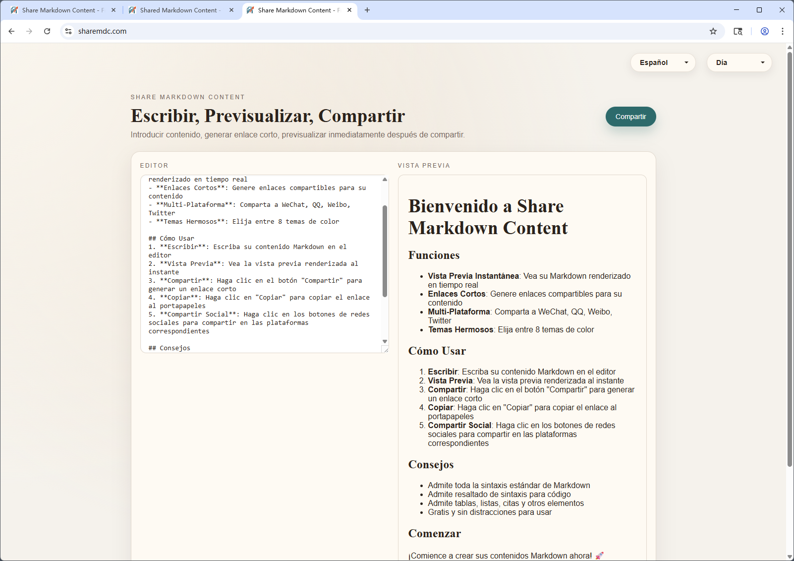Click '## Consejos' line in the editor

[170, 348]
